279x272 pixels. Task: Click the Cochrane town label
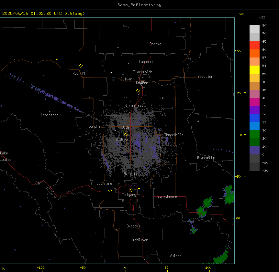(104, 183)
